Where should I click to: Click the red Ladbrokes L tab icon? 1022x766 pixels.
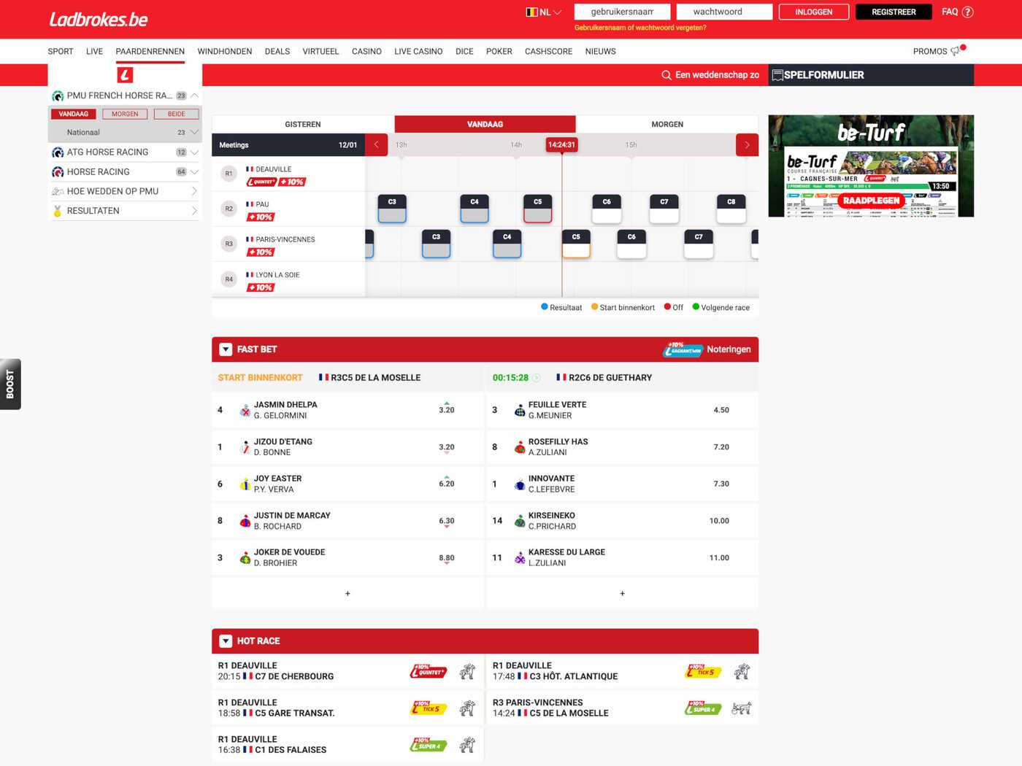125,75
